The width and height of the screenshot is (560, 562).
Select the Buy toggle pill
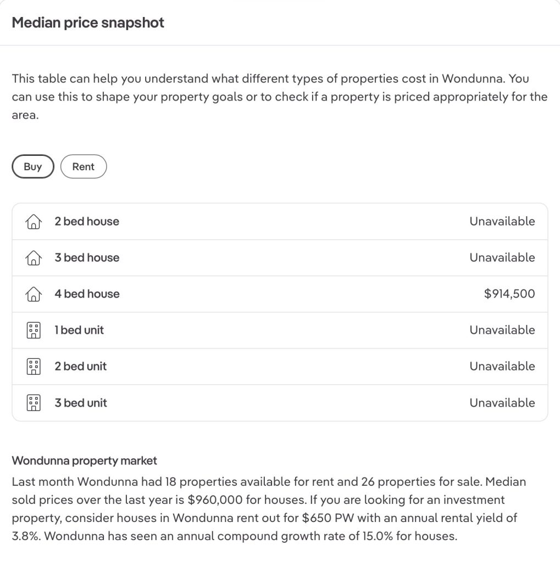tap(33, 167)
